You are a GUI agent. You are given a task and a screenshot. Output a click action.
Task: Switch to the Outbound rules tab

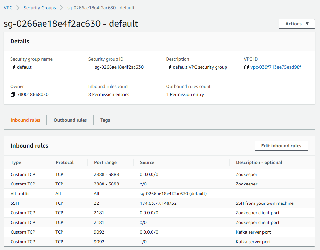click(70, 120)
